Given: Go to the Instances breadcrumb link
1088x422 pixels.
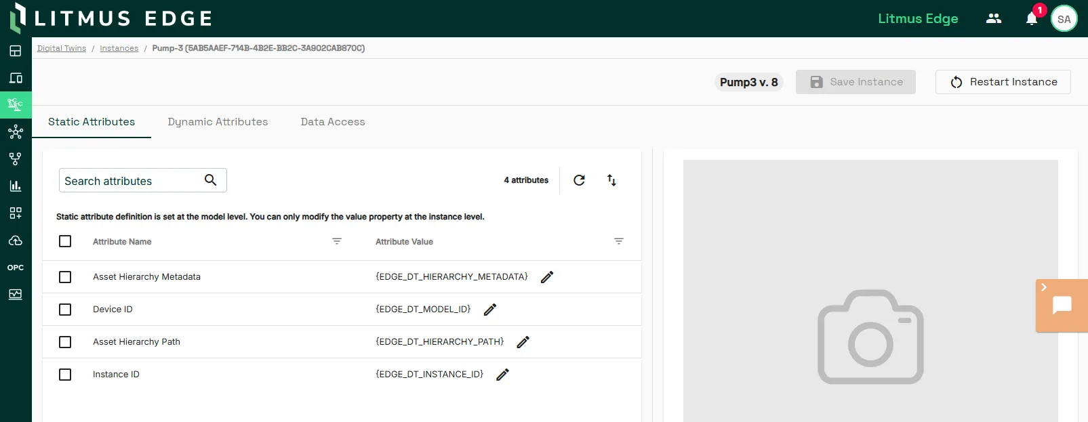Looking at the screenshot, I should 119,48.
